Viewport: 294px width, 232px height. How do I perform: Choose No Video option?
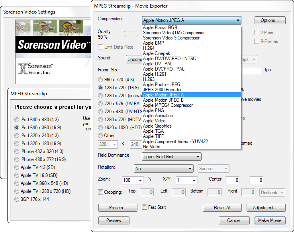[x=192, y=147]
